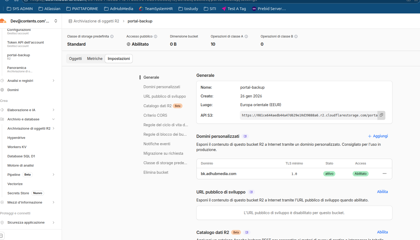Enable the public development URL

click(x=382, y=192)
